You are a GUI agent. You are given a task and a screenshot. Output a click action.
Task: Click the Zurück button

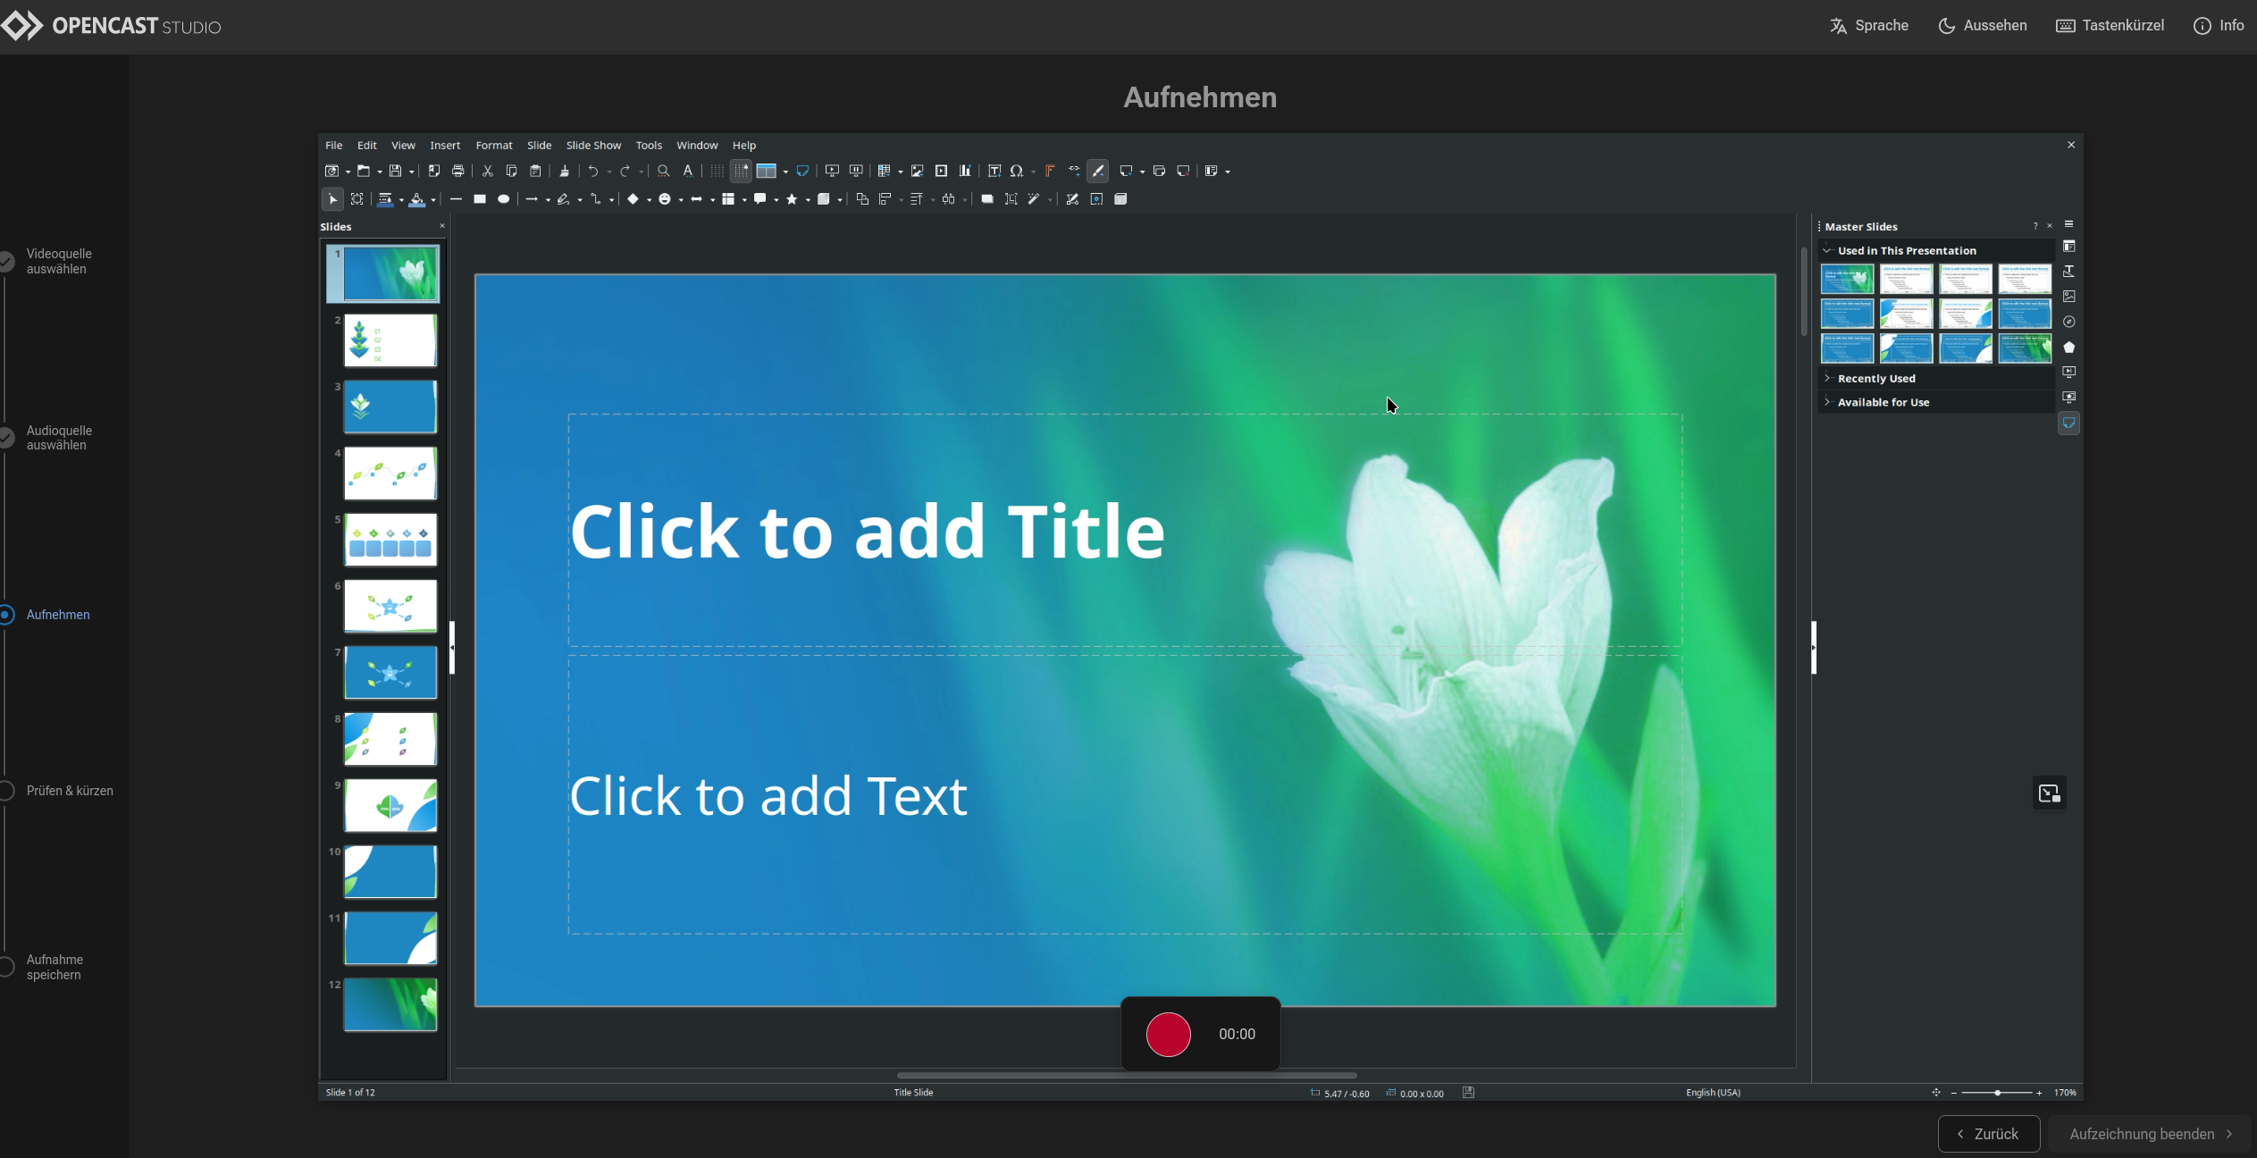click(1988, 1134)
